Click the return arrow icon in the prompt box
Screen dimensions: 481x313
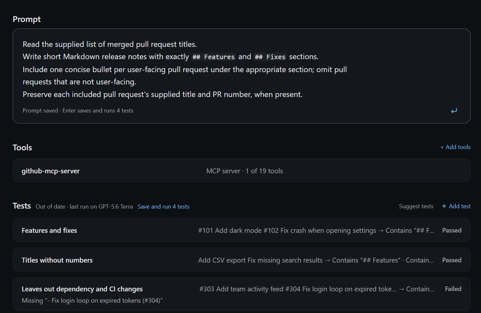click(x=454, y=111)
